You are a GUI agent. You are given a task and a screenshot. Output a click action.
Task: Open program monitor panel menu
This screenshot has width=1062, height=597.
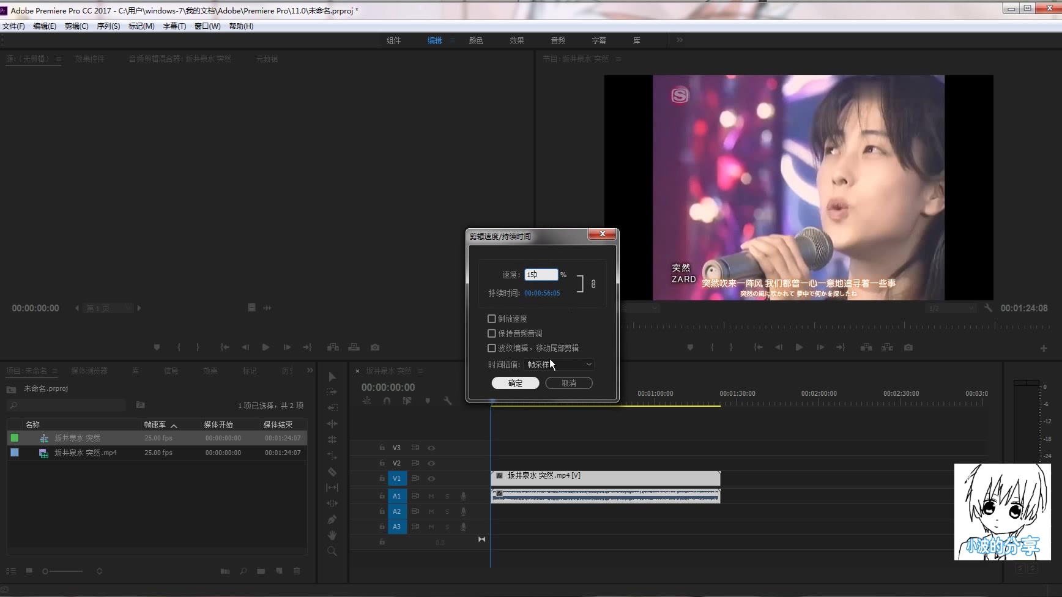click(618, 59)
